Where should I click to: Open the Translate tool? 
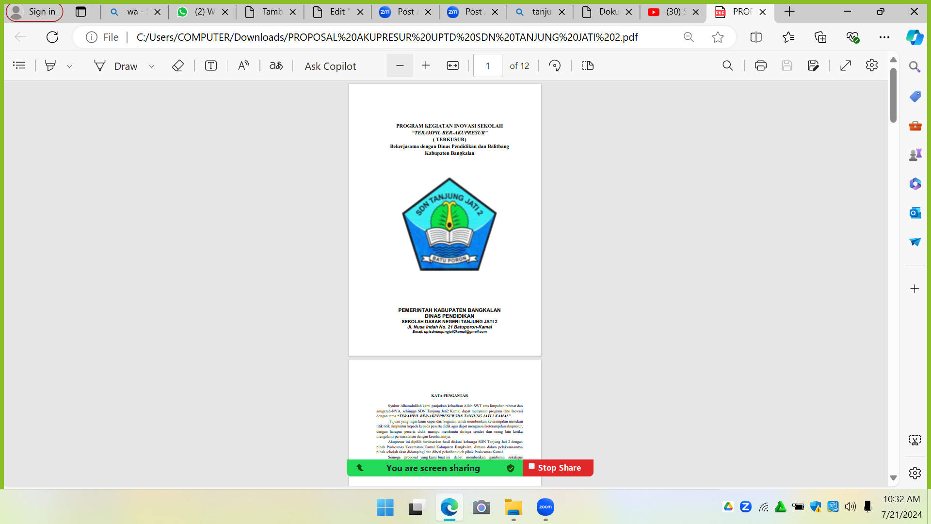[276, 65]
